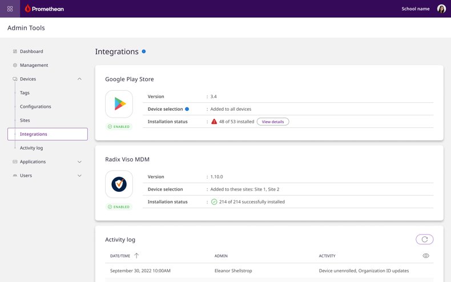Click the School name label
Viewport: 451px width, 282px height.
pos(416,9)
